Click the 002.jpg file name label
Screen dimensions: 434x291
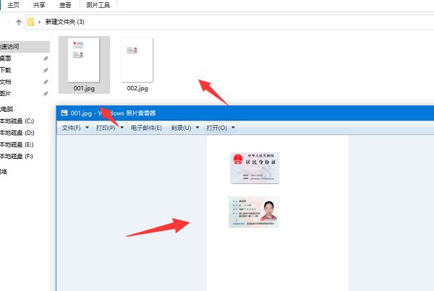(x=137, y=88)
